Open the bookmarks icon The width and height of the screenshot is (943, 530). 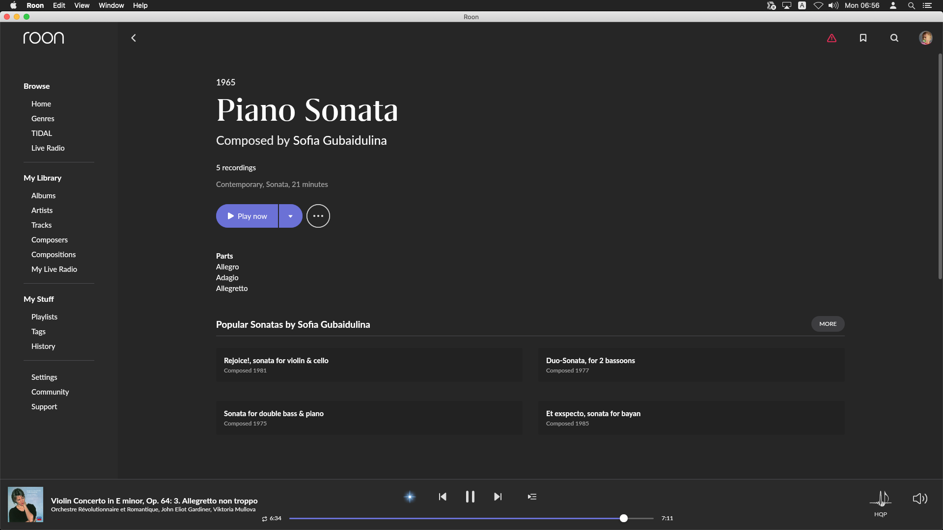(863, 38)
